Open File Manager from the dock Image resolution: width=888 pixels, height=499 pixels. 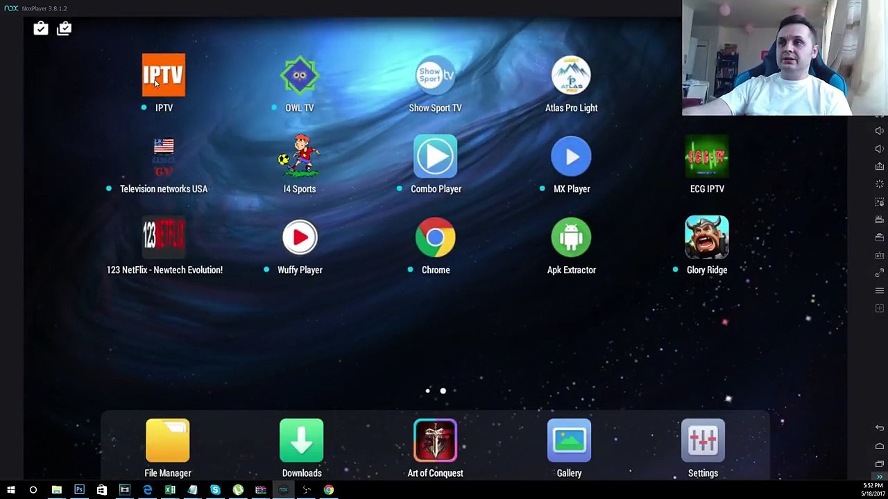click(168, 440)
